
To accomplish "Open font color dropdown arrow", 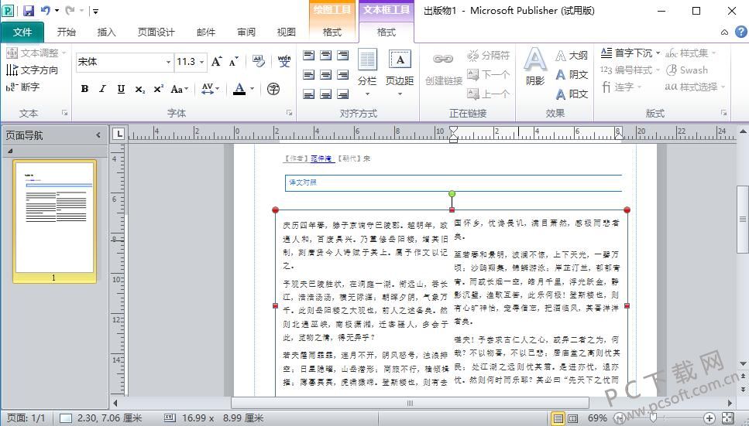I will point(253,89).
